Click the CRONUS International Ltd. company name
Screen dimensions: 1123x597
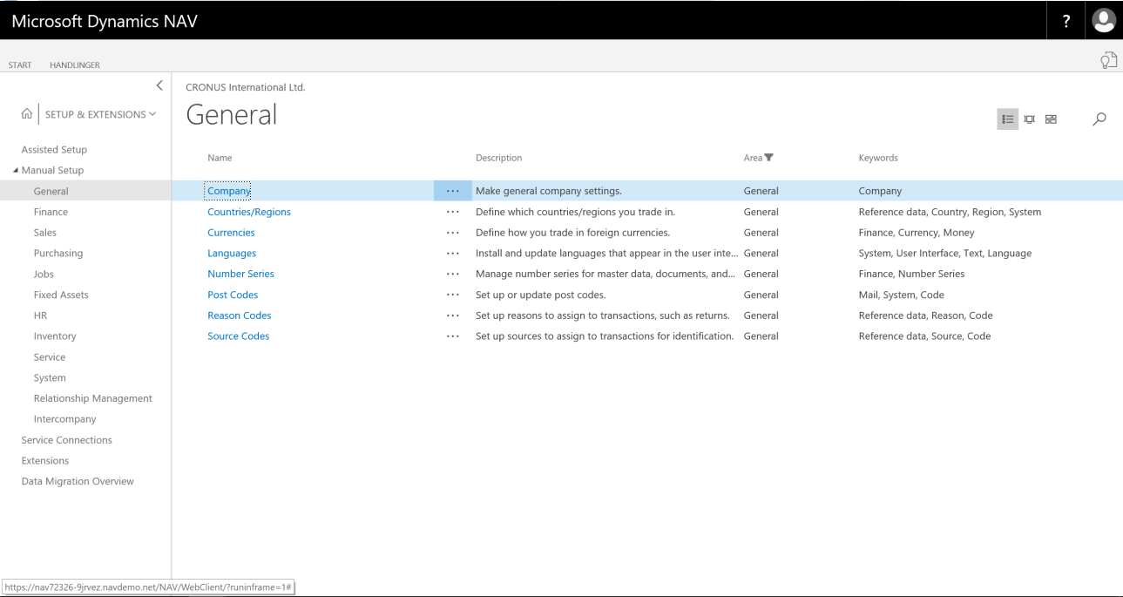[246, 87]
